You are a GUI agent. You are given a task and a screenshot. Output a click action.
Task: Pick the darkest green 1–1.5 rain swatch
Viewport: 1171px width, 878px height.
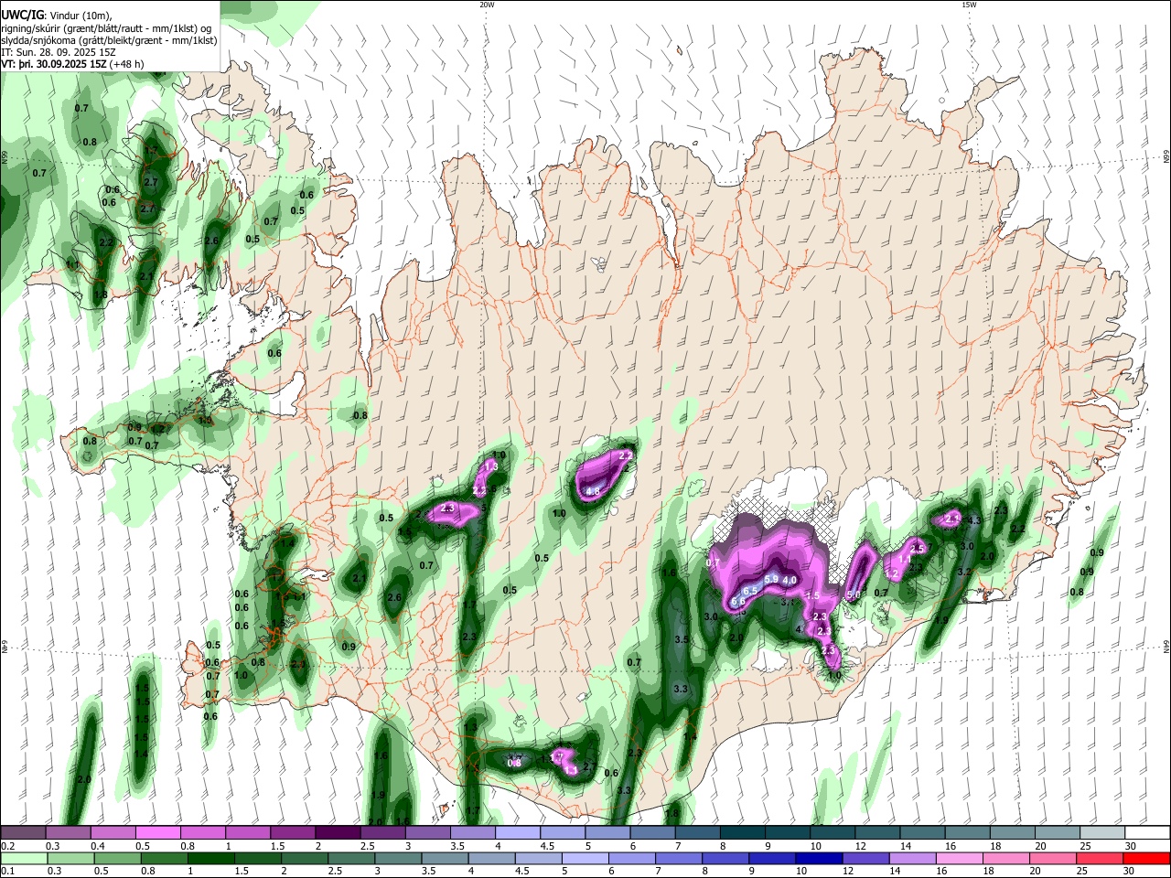coord(211,858)
